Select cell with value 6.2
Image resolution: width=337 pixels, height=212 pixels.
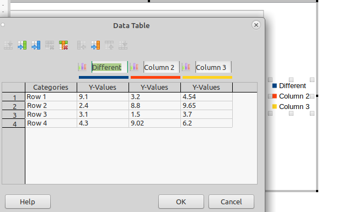(x=206, y=123)
